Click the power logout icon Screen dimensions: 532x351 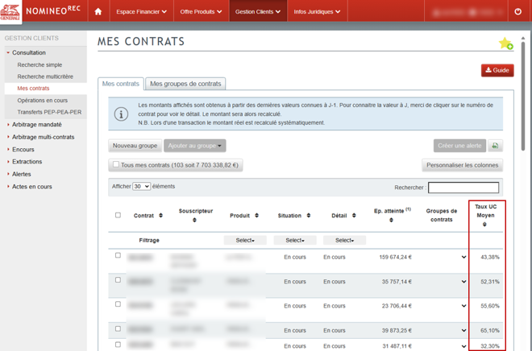point(518,12)
